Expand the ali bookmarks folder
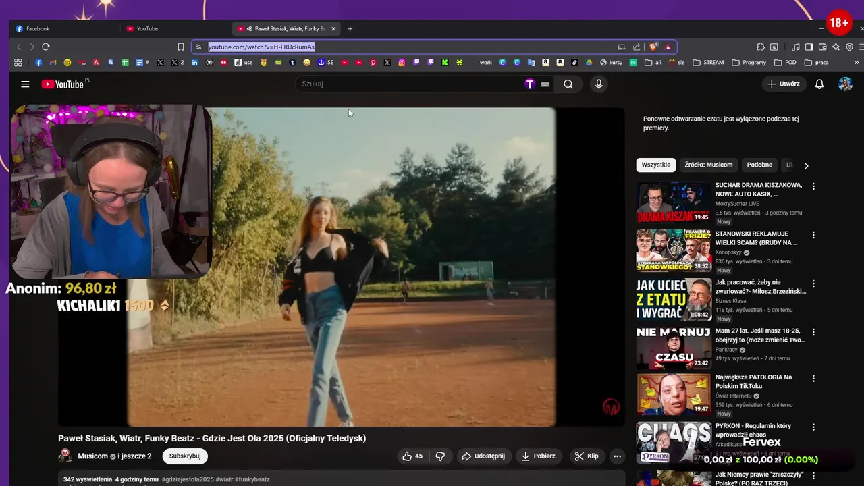Viewport: 864px width, 486px height. click(x=653, y=63)
